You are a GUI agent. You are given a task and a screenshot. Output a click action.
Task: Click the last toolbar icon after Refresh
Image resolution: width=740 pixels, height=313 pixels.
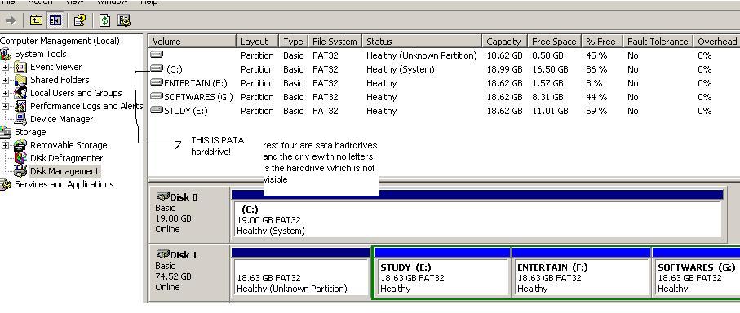[124, 20]
